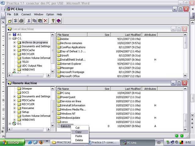The width and height of the screenshot is (195, 146).
Task: Click the Internet Explorer quick launch icon
Action: point(30,142)
